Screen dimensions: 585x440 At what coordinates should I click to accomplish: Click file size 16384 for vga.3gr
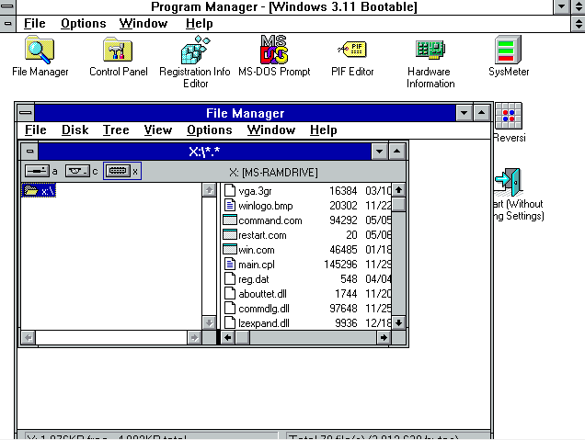coord(343,191)
